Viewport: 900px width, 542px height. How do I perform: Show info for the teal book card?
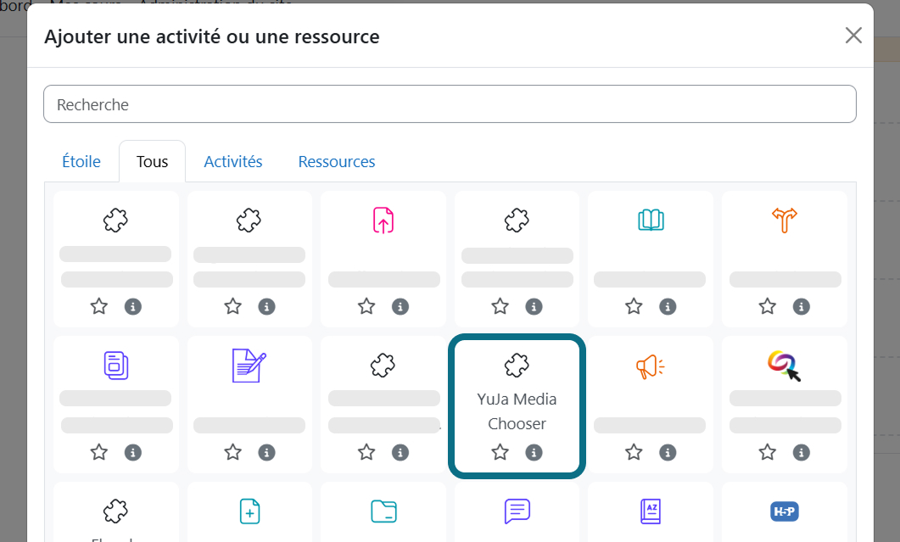[x=668, y=306]
